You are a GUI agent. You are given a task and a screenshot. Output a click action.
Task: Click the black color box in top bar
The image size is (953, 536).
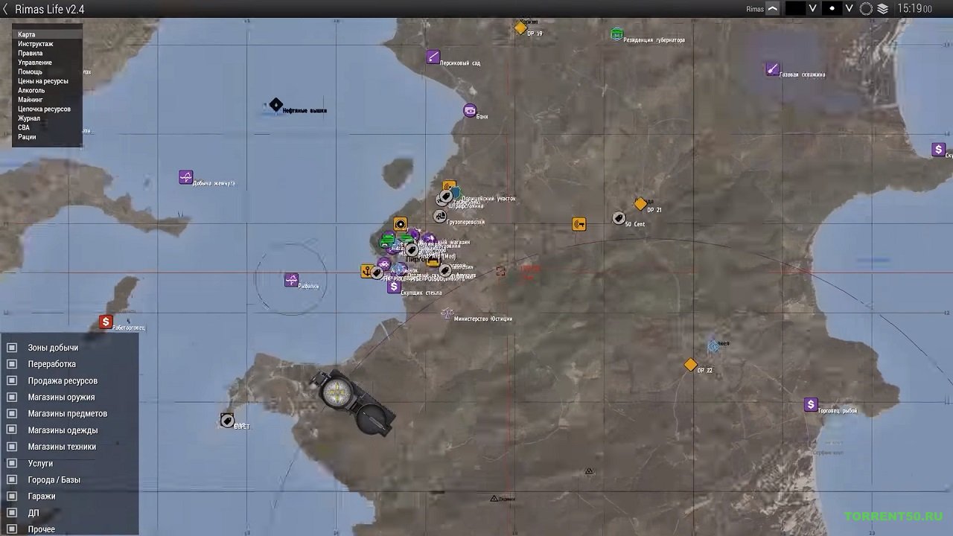795,9
